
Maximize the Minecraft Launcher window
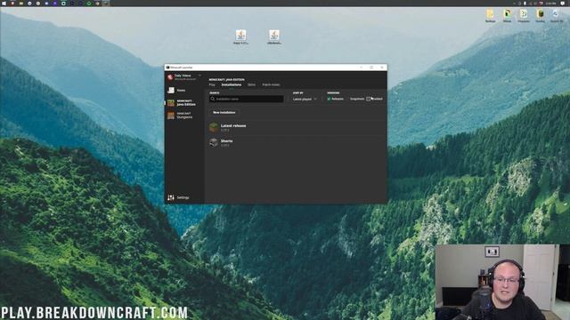click(x=371, y=68)
